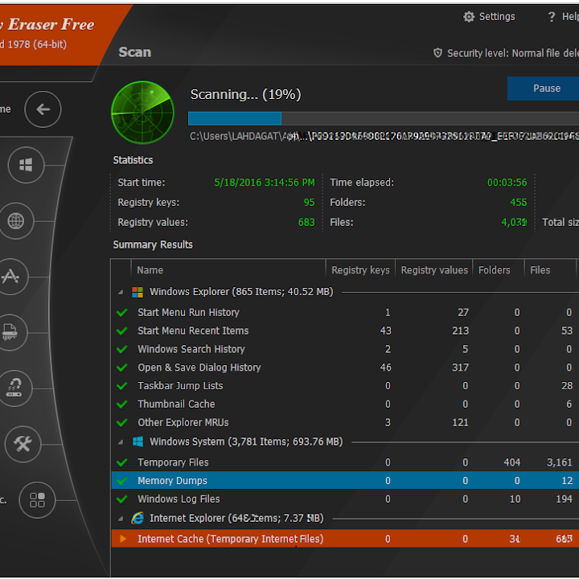Click the green check for Start Menu Recent Items
579x579 pixels.
point(122,331)
